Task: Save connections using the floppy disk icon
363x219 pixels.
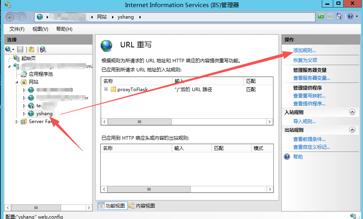Action: 20,49
